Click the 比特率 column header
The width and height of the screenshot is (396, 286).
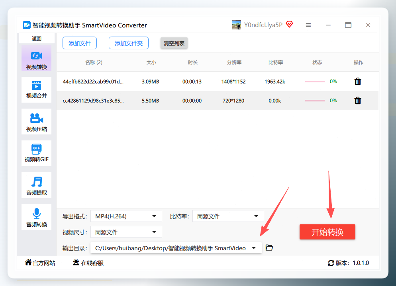coord(276,62)
